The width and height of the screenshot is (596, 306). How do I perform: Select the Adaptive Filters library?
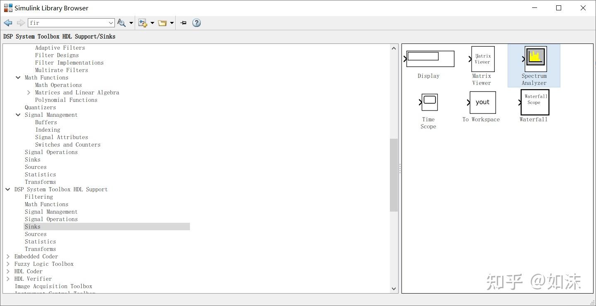click(60, 48)
